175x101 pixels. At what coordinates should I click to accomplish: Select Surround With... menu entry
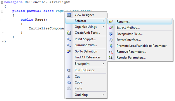[86, 45]
